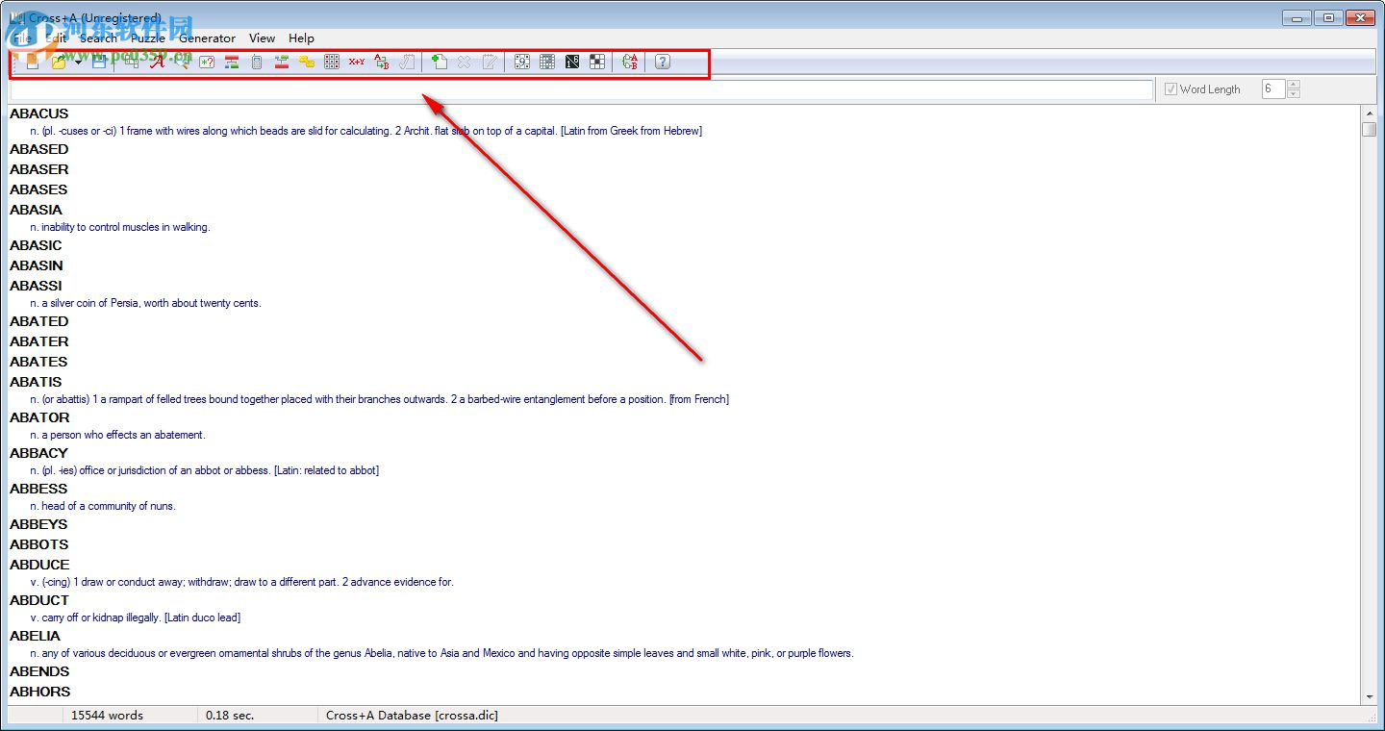Open the Sudoku grid icon showing 9
This screenshot has width=1385, height=731.
coord(522,62)
